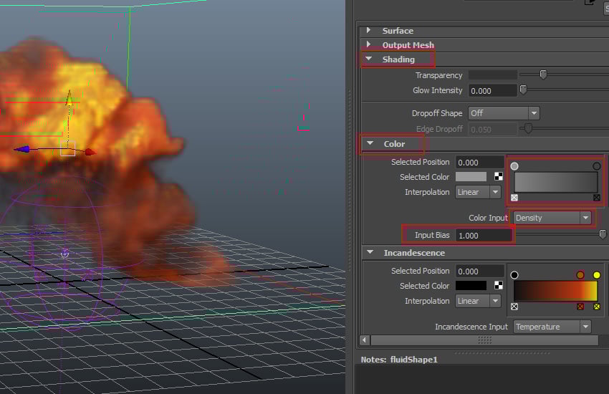Open the Incandescence Input Temperature dropdown
Screen dimensions: 609x394
(x=552, y=327)
